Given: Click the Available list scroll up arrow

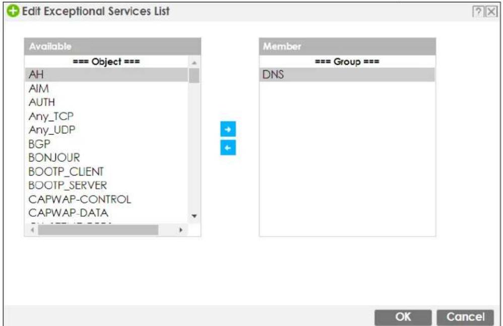Looking at the screenshot, I should pos(194,63).
